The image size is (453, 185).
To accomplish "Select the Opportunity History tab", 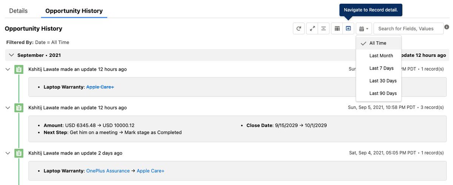I will click(x=74, y=11).
